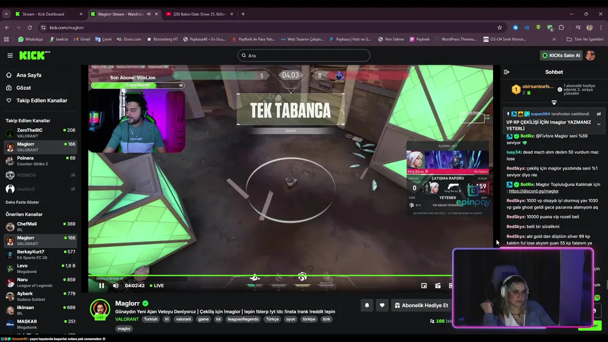
Task: Open a new browser tab
Action: pyautogui.click(x=243, y=14)
